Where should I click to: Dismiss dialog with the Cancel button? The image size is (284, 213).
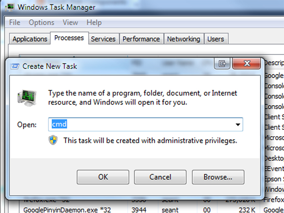[160, 177]
